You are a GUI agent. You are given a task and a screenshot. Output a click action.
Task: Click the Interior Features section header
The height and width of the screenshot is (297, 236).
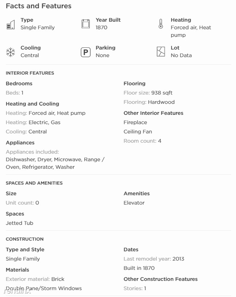click(30, 73)
